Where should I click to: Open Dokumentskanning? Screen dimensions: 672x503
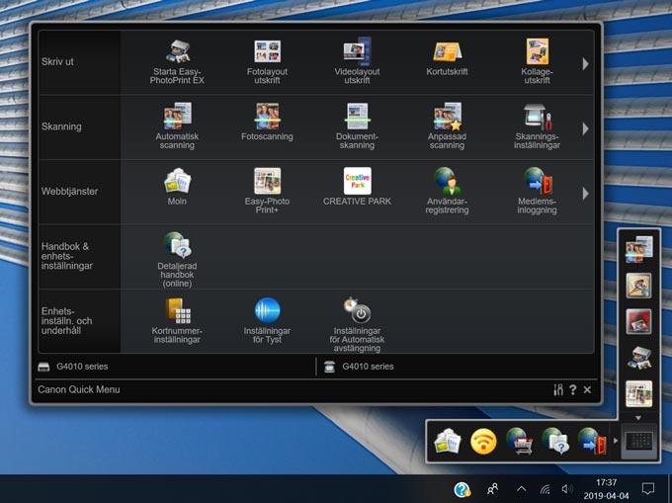(x=357, y=126)
